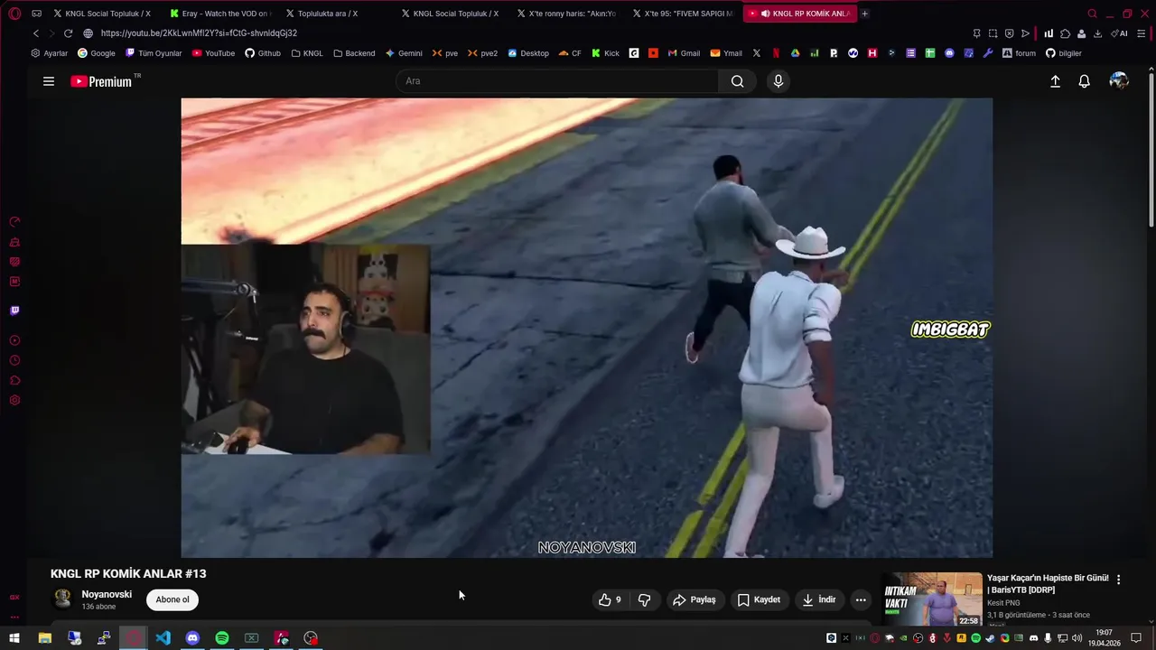
Task: Click İndir download button
Action: [x=819, y=599]
